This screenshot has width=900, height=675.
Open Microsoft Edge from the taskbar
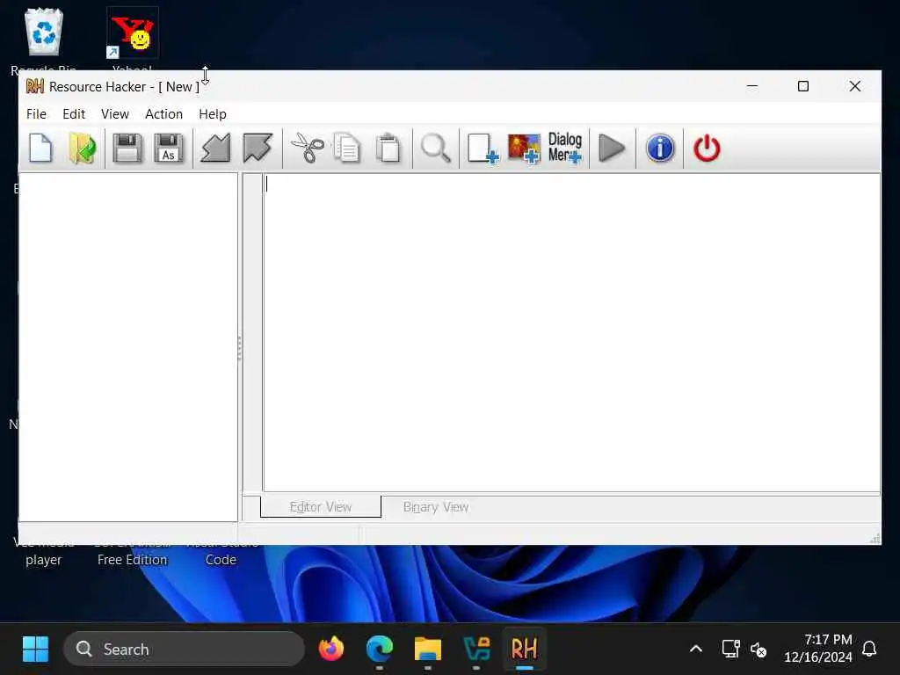pos(380,650)
